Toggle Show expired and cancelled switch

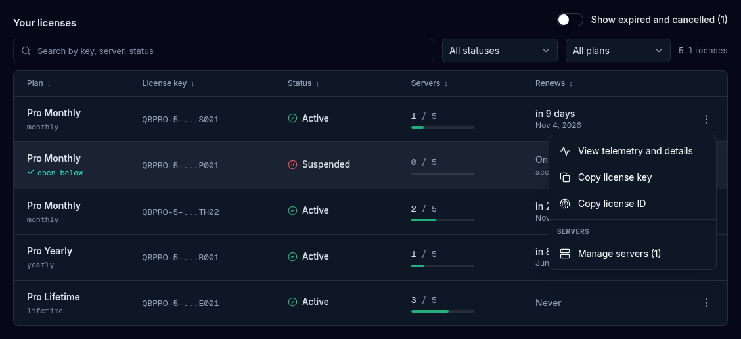coord(570,20)
